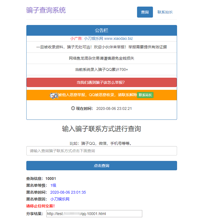Click the blacklist level value 1级
This screenshot has height=223, width=202.
click(53, 185)
